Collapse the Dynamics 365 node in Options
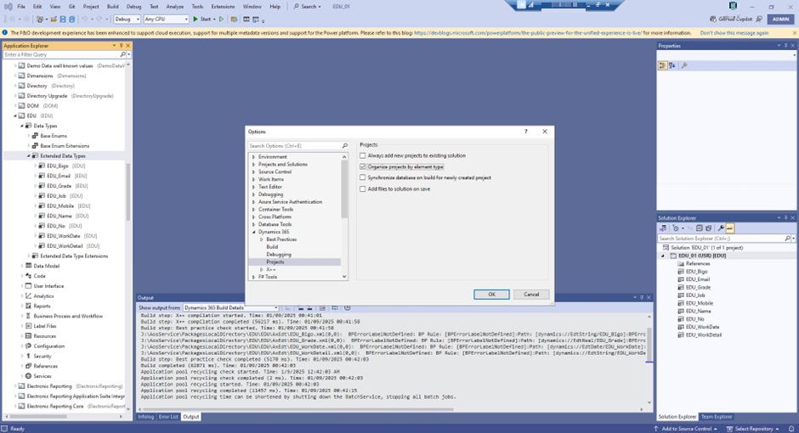The height and width of the screenshot is (433, 799). (x=254, y=232)
